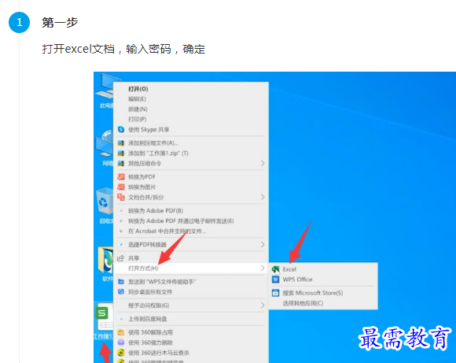Expand the 迅捷PDF转换器 submenu arrow
Screen dimensions: 456x363
263,244
